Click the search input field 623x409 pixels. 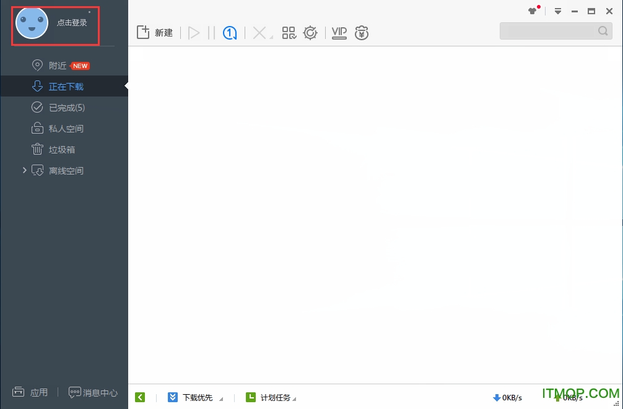click(x=549, y=31)
